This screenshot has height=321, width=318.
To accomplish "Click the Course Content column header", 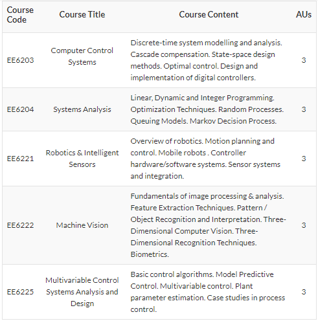I will coord(209,15).
